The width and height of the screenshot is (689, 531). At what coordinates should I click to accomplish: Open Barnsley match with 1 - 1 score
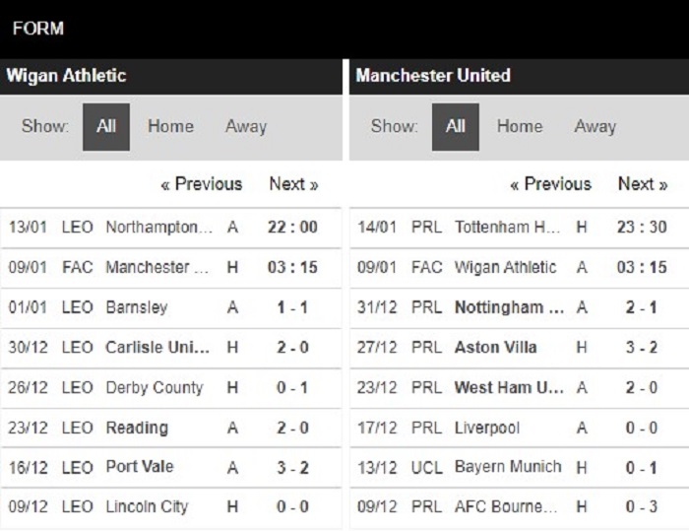coord(137,307)
